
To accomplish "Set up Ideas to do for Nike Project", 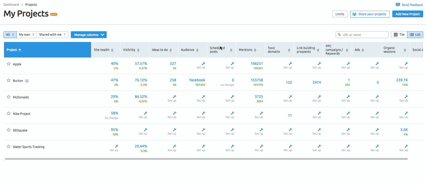I will click(x=172, y=115).
